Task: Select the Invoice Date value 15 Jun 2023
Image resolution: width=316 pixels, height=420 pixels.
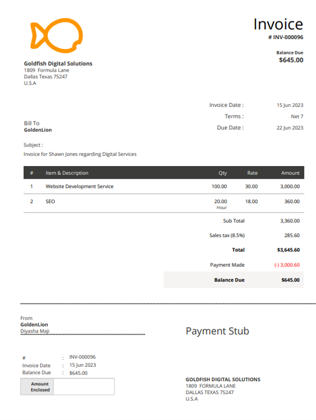Action: point(290,105)
